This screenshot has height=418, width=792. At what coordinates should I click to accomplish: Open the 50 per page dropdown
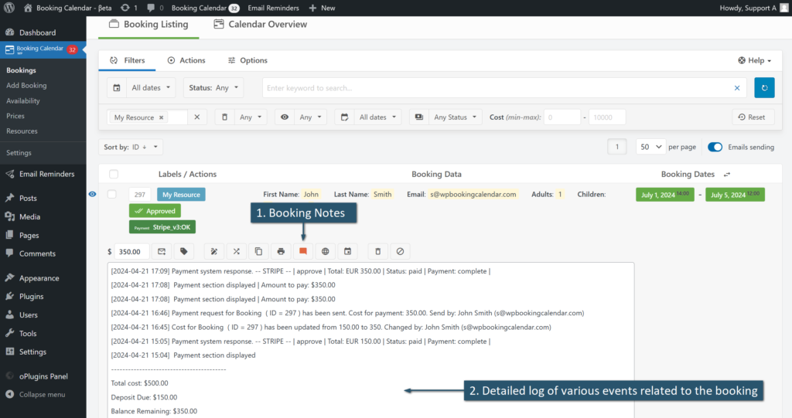pos(650,147)
